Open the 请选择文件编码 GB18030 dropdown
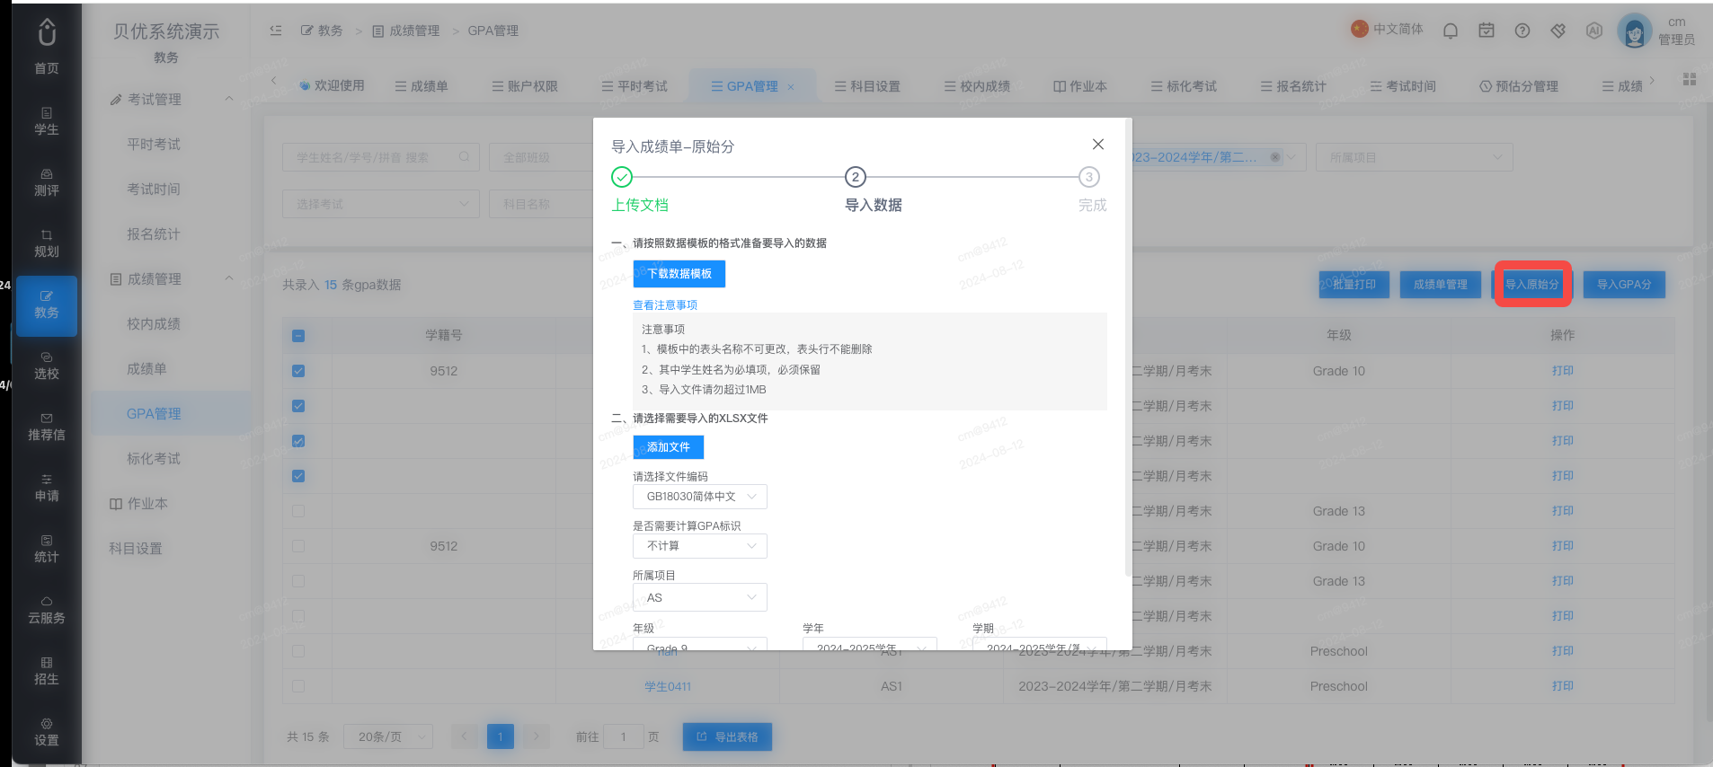Image resolution: width=1713 pixels, height=767 pixels. point(700,497)
